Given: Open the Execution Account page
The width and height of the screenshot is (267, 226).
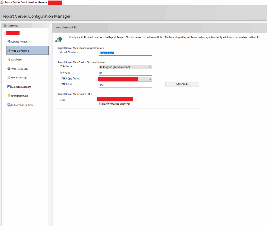Looking at the screenshot, I should (x=21, y=87).
